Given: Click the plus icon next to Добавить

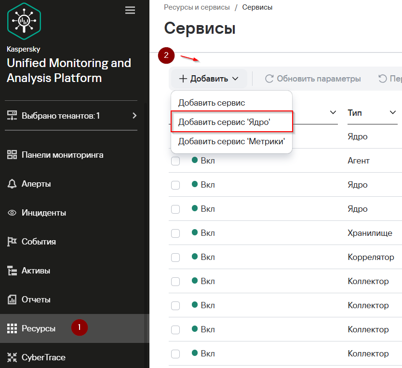Looking at the screenshot, I should 183,79.
